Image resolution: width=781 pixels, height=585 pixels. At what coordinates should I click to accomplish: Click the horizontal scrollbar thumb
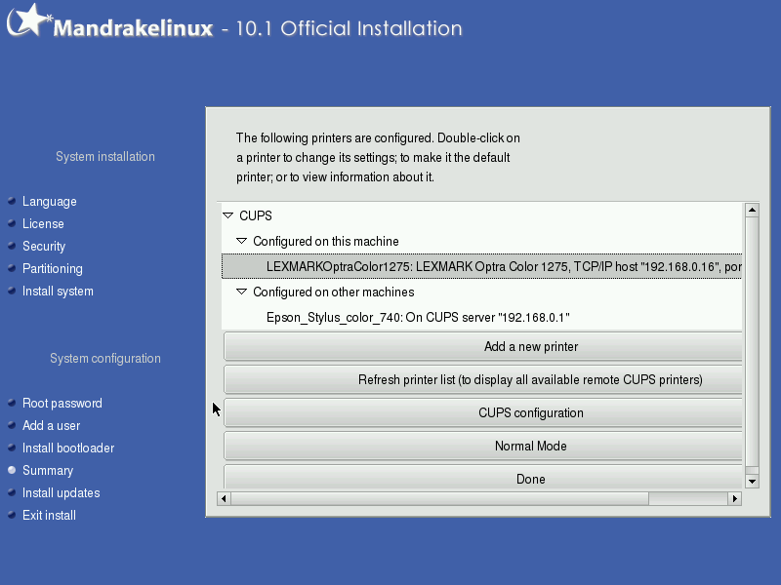click(x=440, y=498)
